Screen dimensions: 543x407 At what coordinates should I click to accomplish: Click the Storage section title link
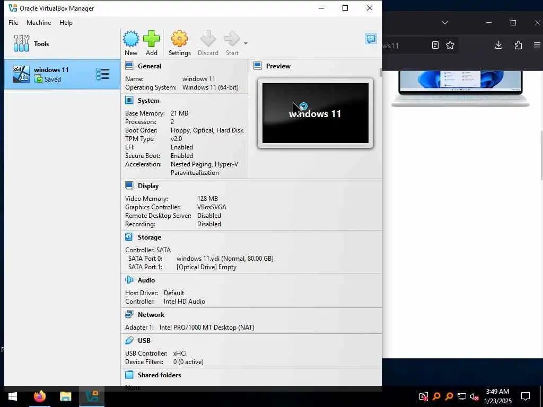(x=149, y=237)
